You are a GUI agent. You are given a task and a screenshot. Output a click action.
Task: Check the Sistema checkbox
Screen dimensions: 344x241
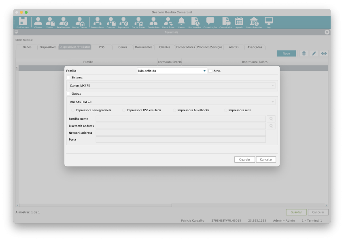(68, 77)
